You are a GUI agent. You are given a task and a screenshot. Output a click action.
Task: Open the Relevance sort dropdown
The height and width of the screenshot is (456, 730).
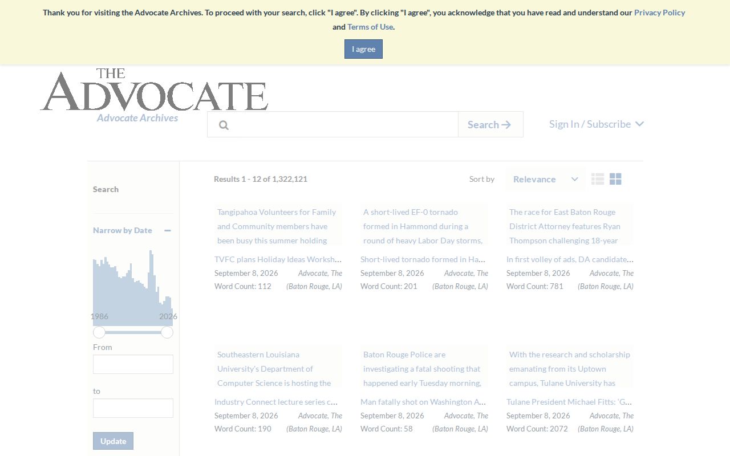pos(545,179)
